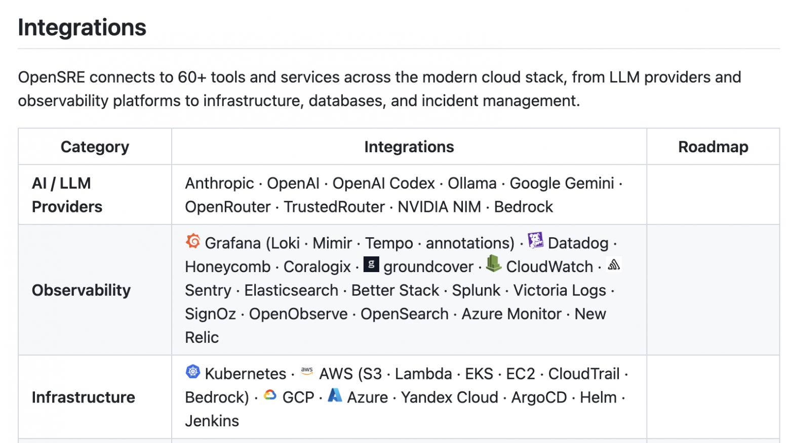Click the blue Kubernetes wheel icon
This screenshot has height=443, width=790.
193,372
